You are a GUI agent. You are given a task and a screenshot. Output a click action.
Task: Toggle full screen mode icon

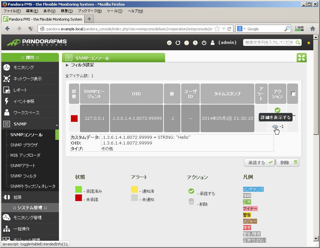[301, 58]
